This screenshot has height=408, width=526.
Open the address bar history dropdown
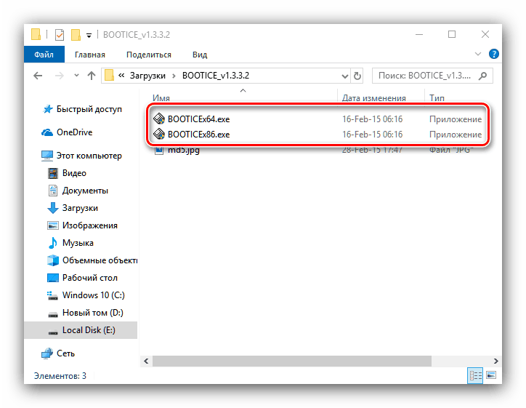(x=344, y=76)
